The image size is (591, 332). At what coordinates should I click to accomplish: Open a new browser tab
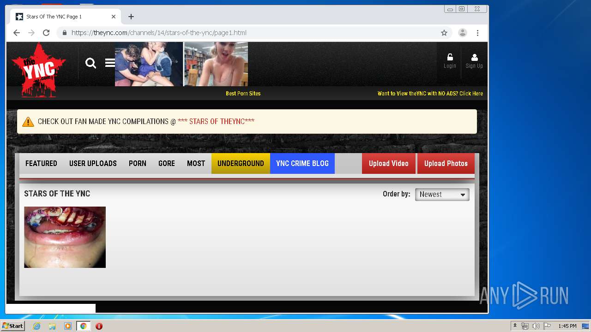coord(131,17)
